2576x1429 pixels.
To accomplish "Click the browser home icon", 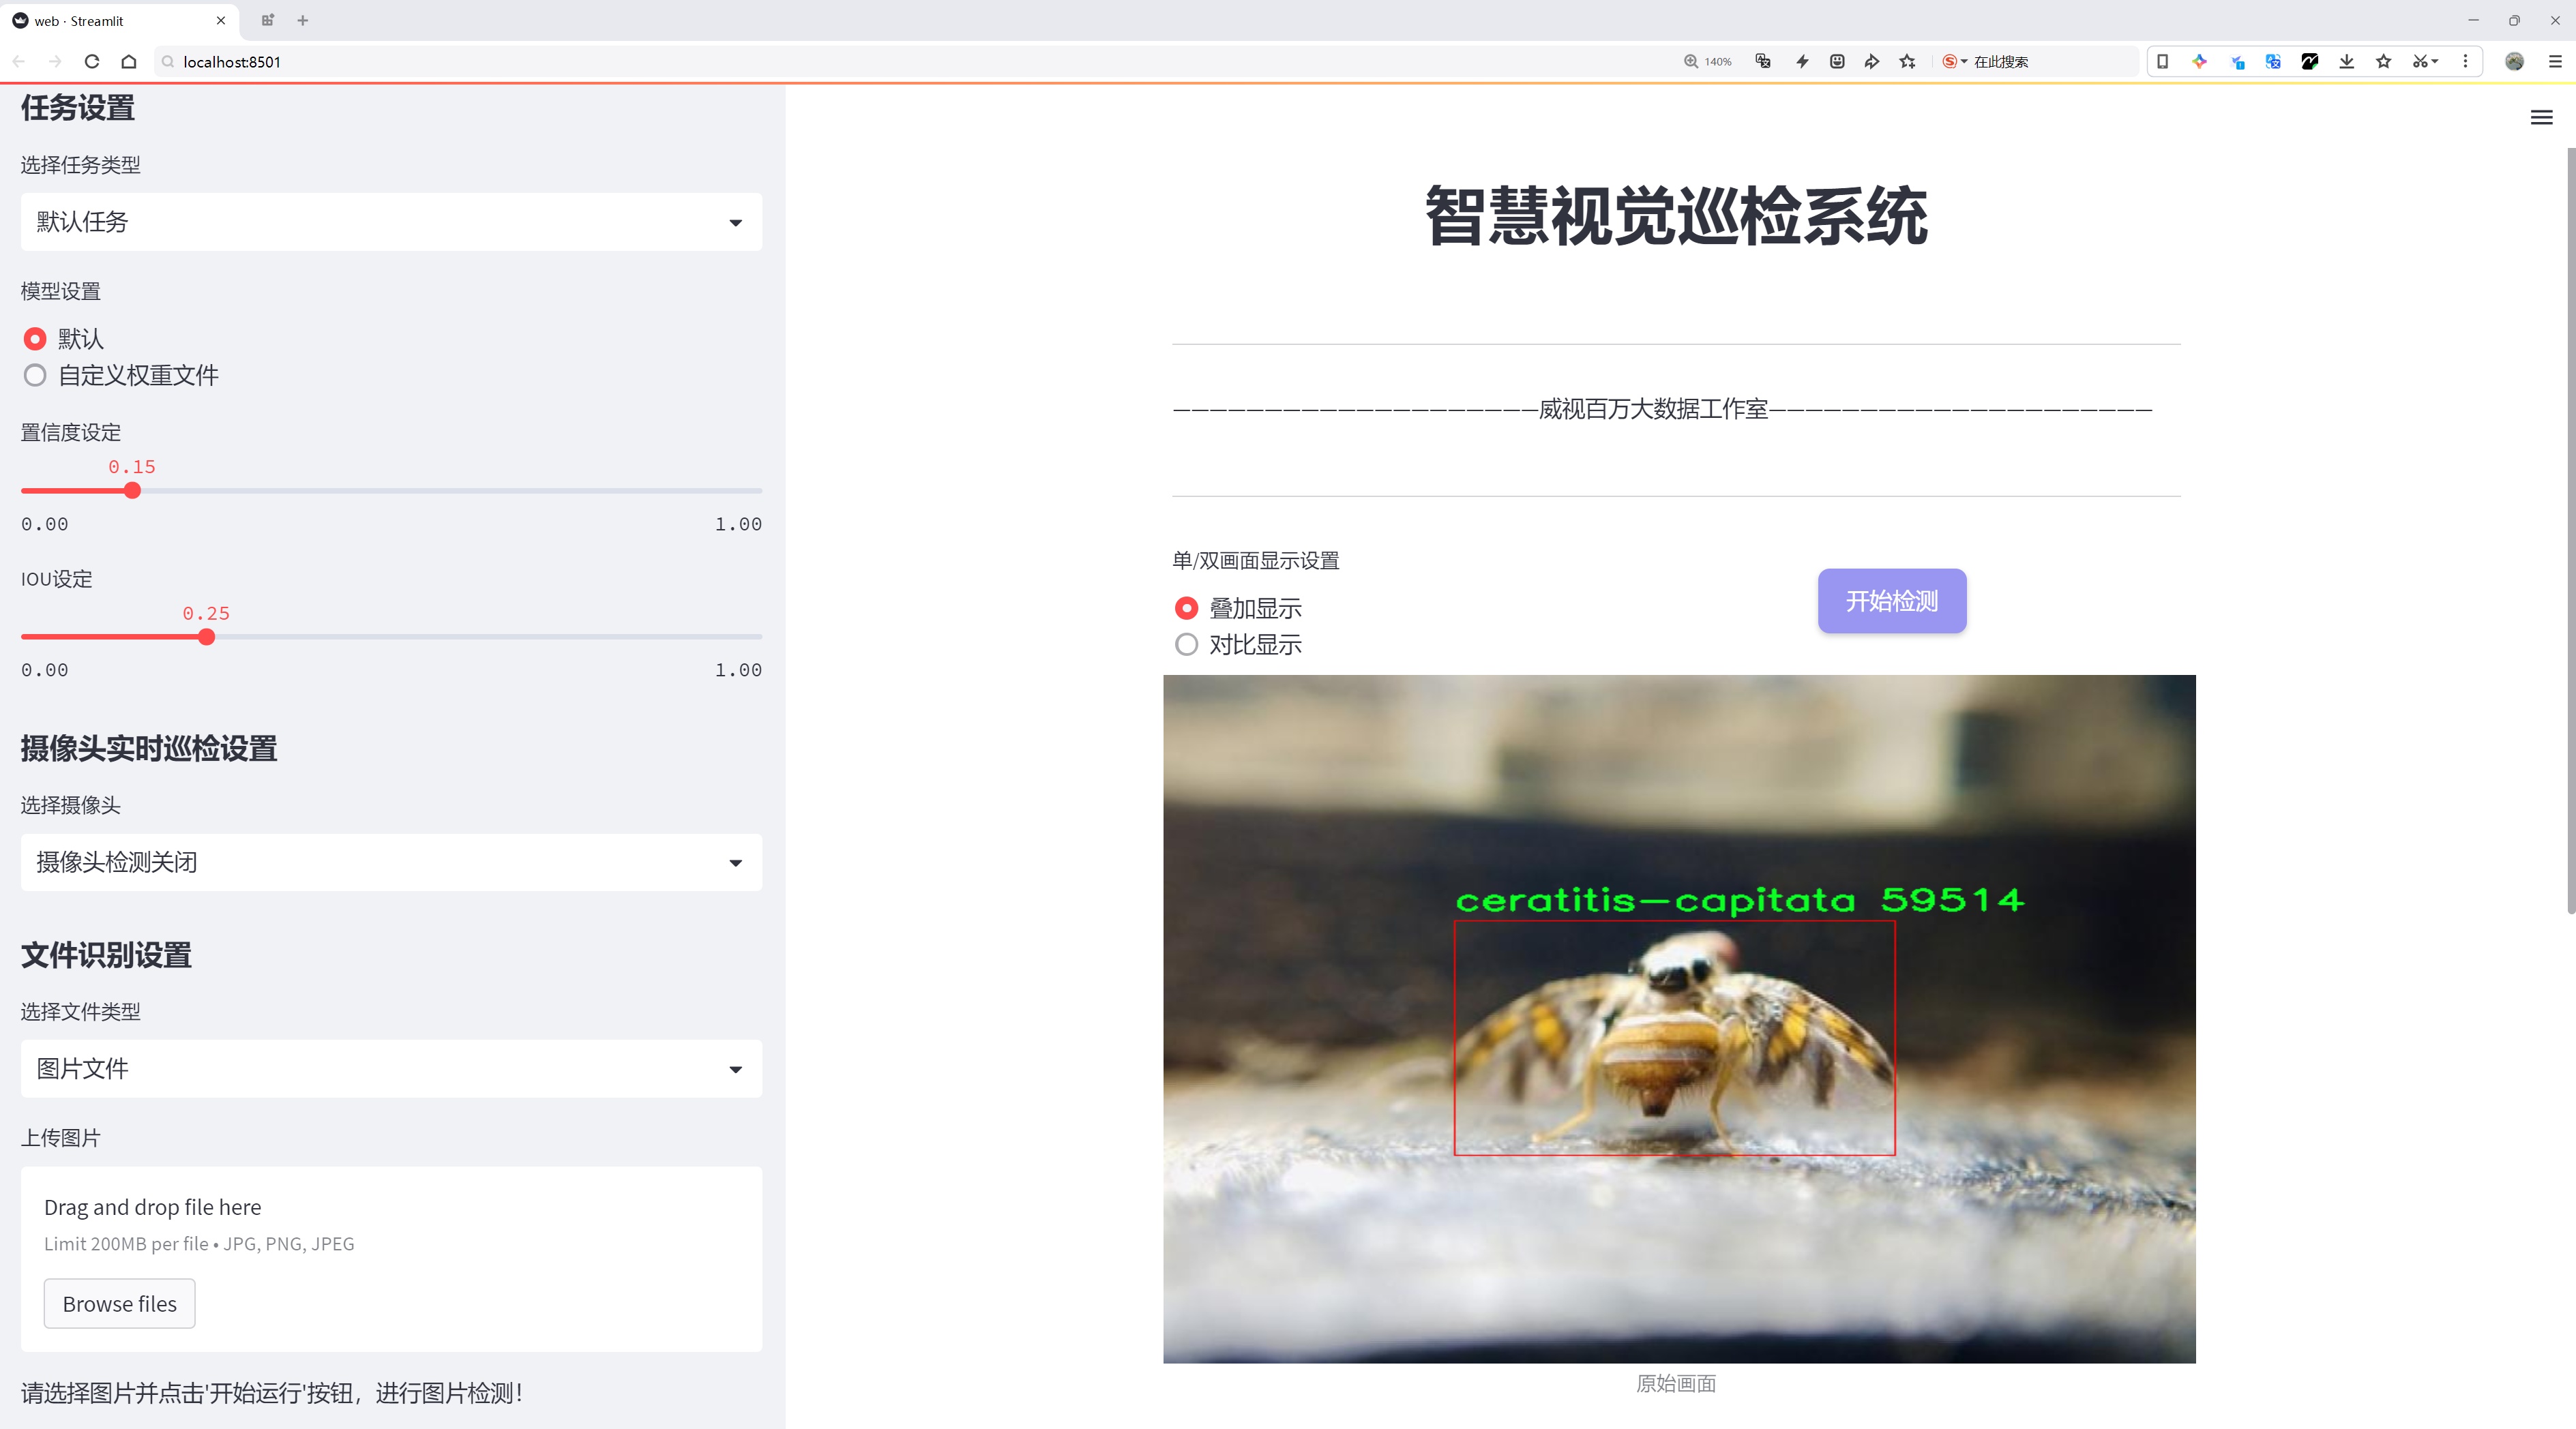I will [x=129, y=62].
